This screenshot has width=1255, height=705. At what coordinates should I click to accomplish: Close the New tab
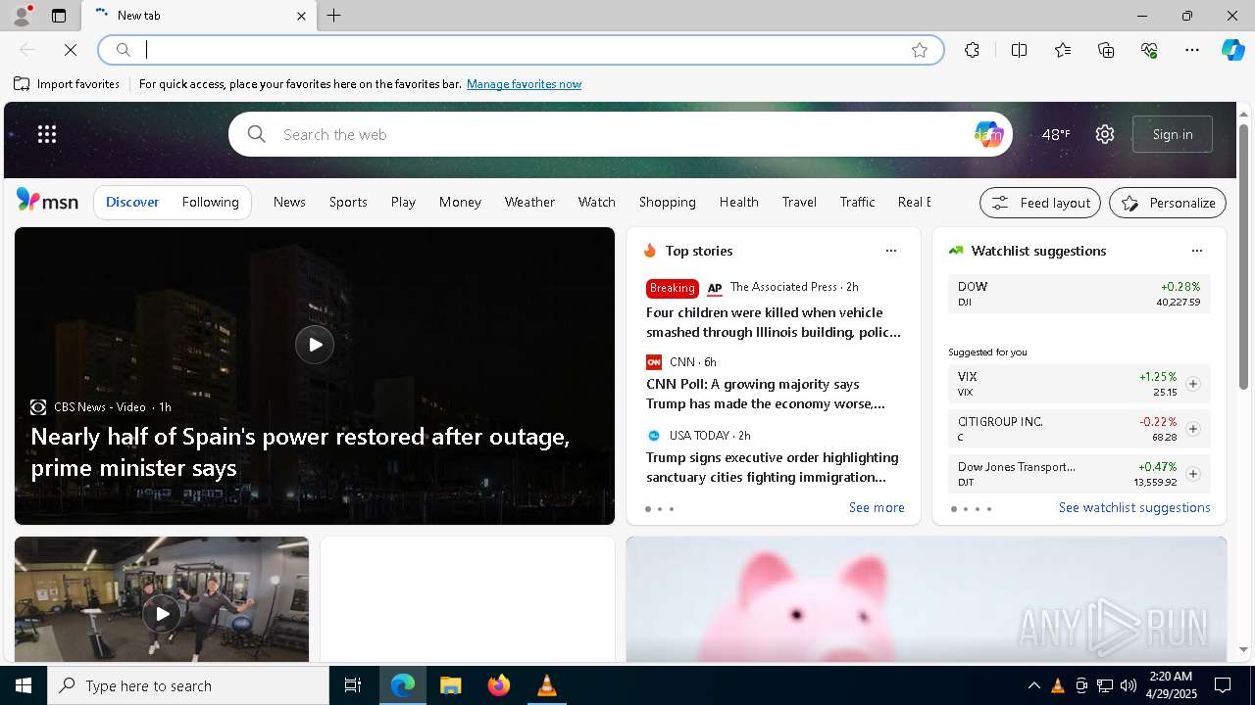coord(301,16)
